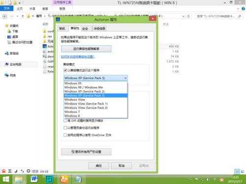Enable run as administrator checkbox
The height and width of the screenshot is (184, 246).
coord(65,128)
